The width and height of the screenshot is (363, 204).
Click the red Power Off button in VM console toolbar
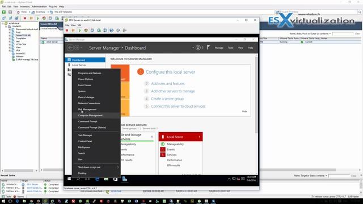click(x=67, y=30)
